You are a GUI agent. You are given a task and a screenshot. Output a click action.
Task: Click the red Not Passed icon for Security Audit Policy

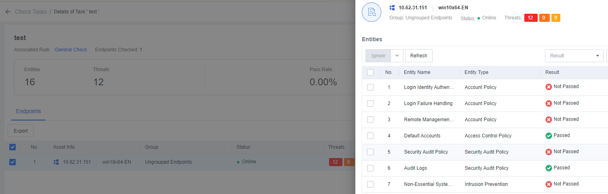coord(549,152)
